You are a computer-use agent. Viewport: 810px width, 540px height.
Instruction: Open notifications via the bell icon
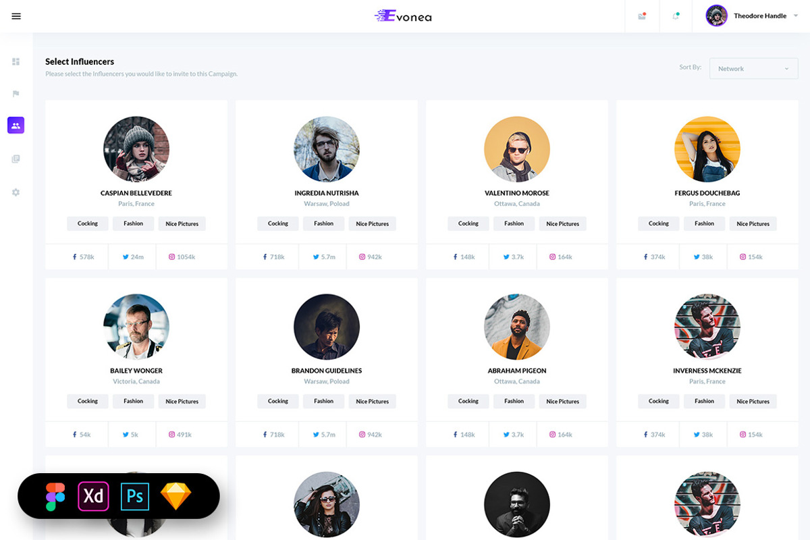(x=675, y=16)
